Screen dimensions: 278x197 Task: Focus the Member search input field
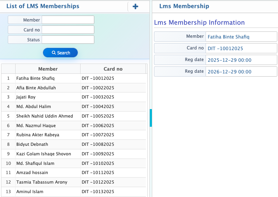[68, 20]
